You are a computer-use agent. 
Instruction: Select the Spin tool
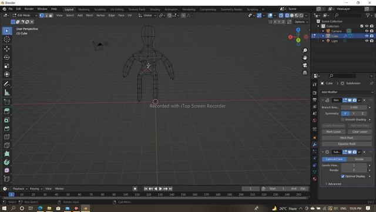tap(6, 162)
